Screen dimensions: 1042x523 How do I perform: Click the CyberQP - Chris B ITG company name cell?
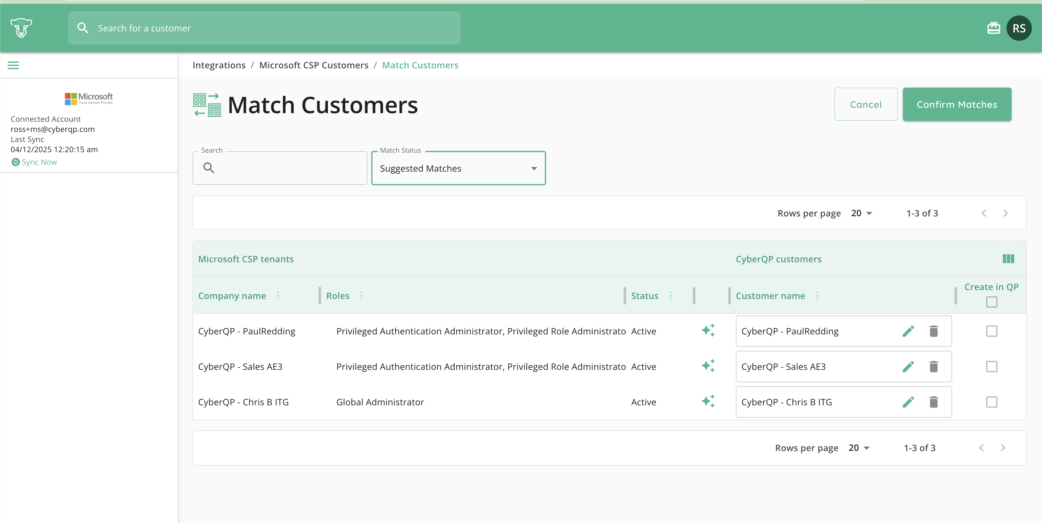coord(244,402)
